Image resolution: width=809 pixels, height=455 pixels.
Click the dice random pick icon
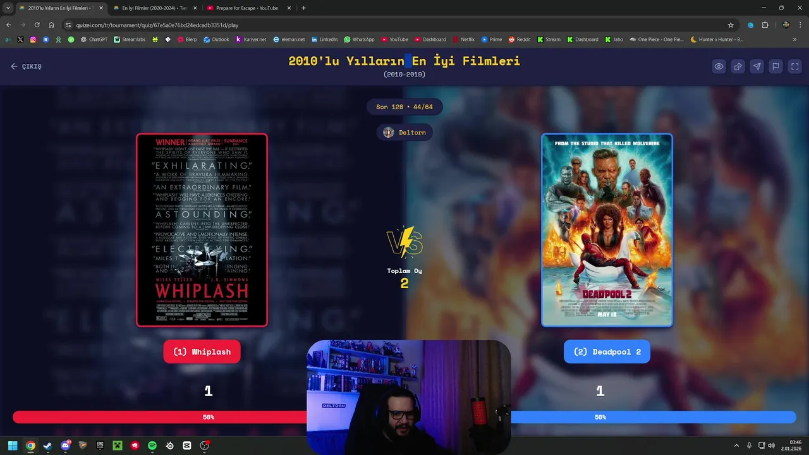[738, 66]
